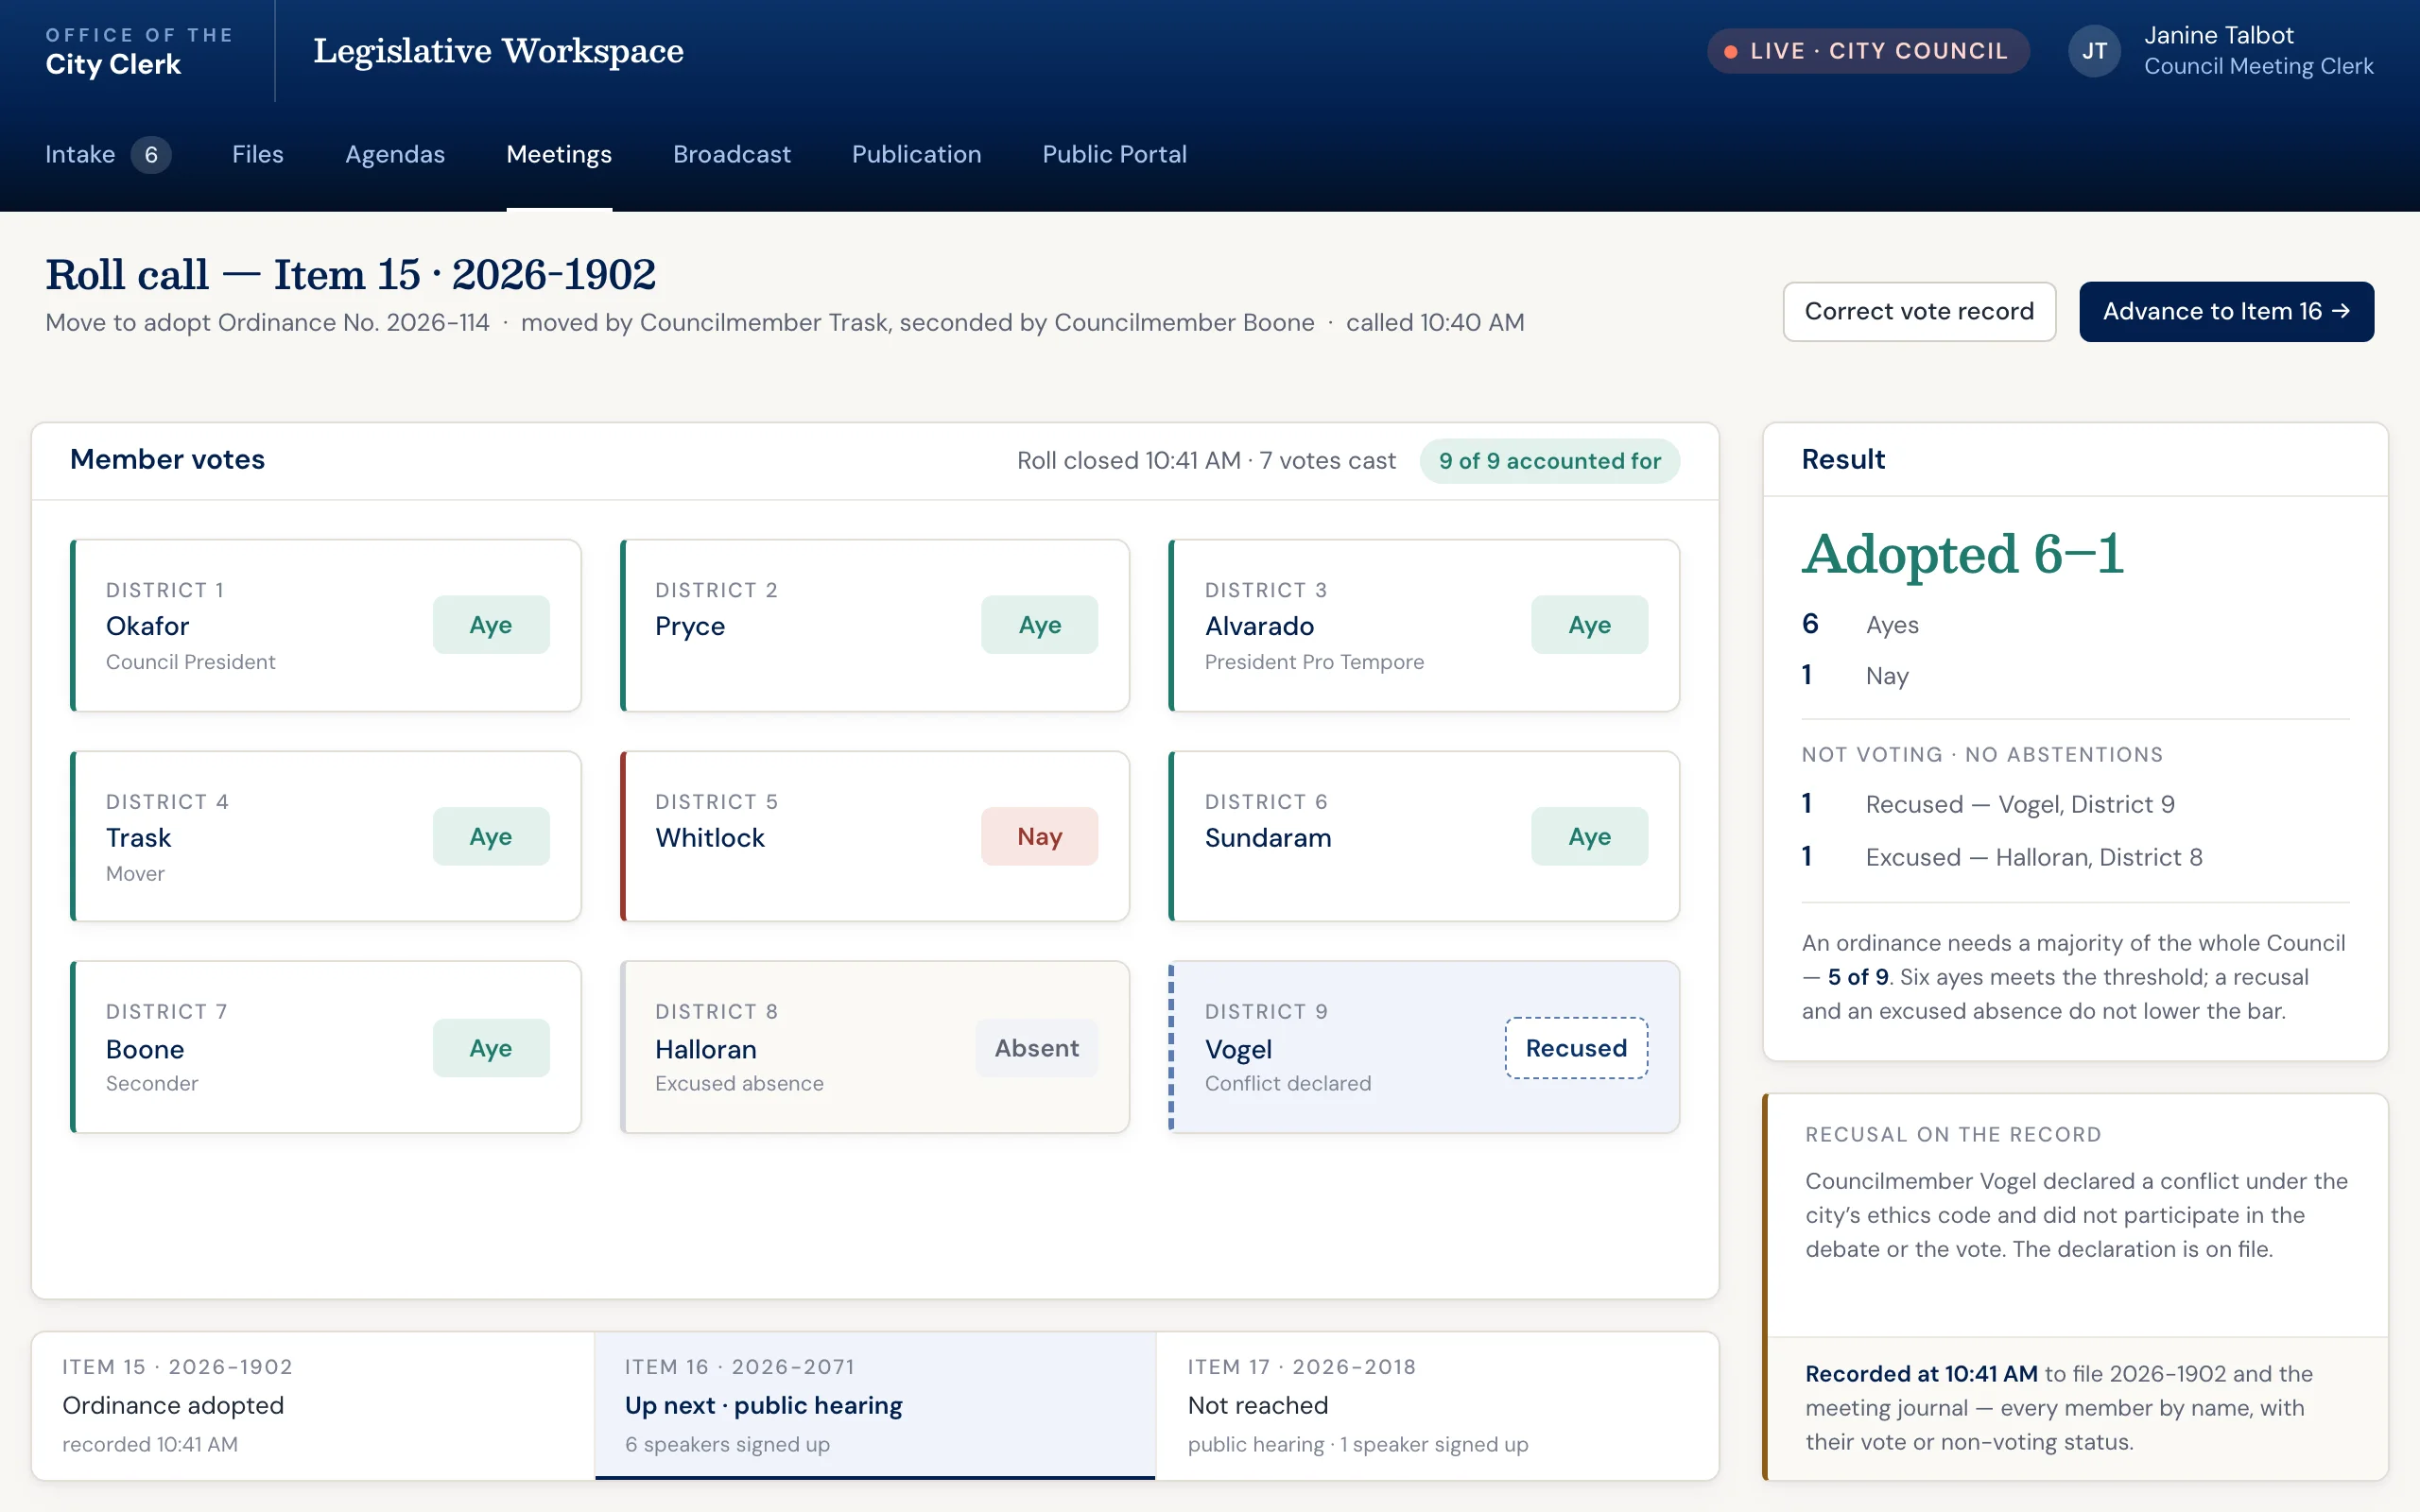Click Janine Talbot user name
The width and height of the screenshot is (2420, 1512).
point(2218,35)
